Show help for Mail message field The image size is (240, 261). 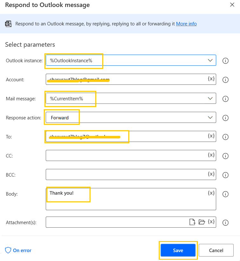point(225,98)
